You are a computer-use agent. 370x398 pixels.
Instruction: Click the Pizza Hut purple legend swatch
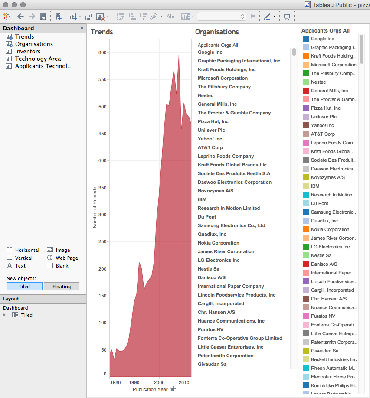click(x=306, y=108)
